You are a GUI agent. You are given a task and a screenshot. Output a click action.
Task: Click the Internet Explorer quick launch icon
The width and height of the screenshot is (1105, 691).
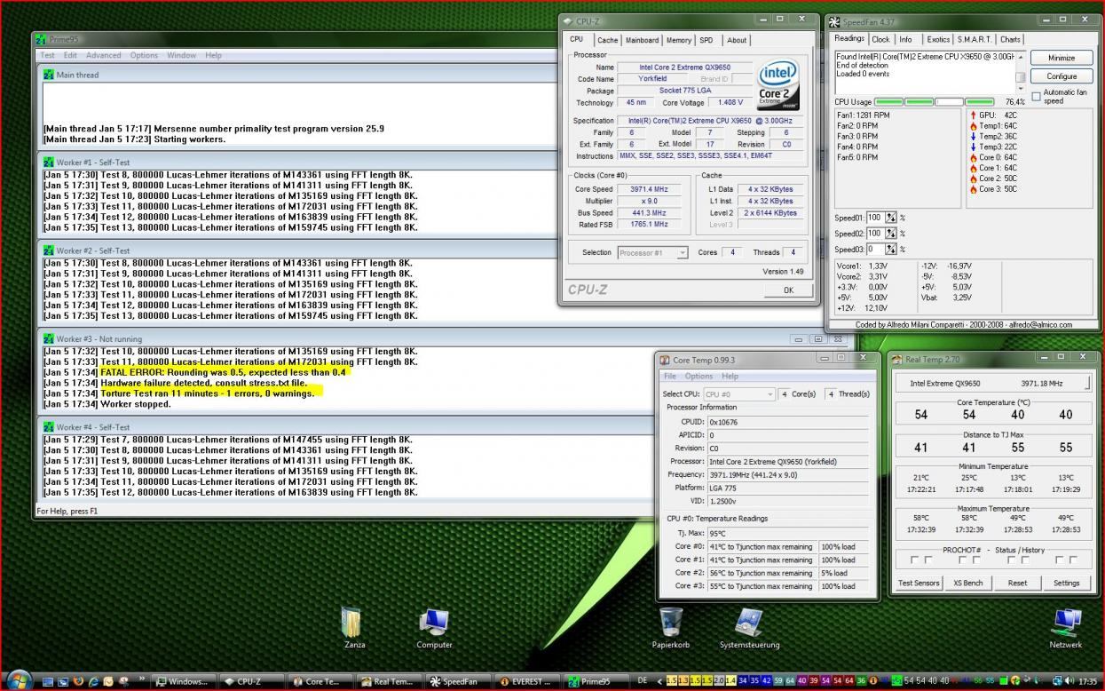tap(93, 681)
